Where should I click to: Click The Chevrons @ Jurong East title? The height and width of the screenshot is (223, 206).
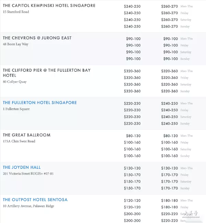tap(37, 38)
